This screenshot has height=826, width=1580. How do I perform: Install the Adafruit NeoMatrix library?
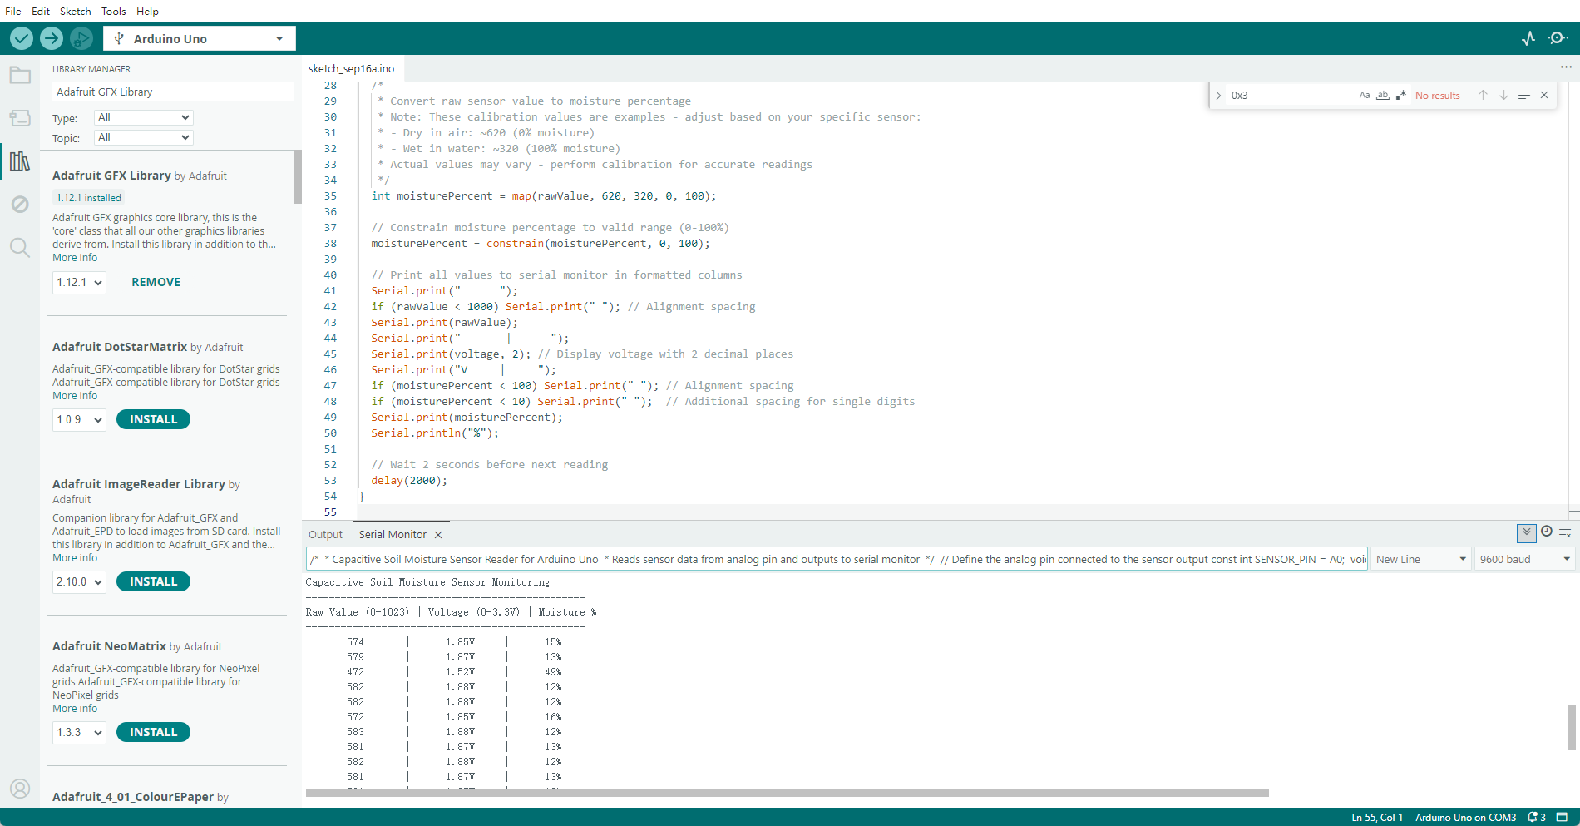153,732
